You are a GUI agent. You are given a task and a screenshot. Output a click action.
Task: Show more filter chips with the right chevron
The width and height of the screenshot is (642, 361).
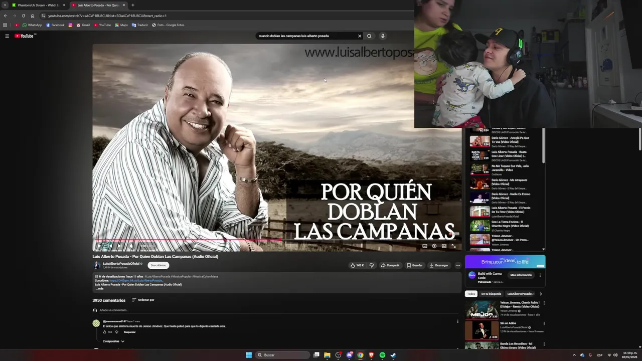click(x=540, y=294)
